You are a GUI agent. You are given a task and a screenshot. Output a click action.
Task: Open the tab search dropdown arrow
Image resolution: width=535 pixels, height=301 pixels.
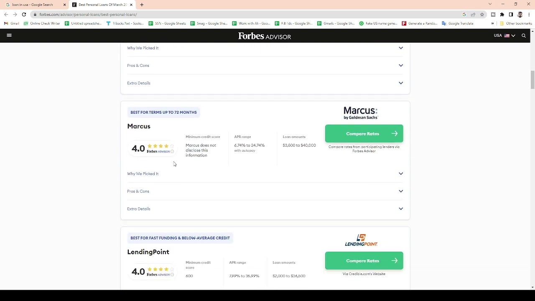(x=490, y=4)
